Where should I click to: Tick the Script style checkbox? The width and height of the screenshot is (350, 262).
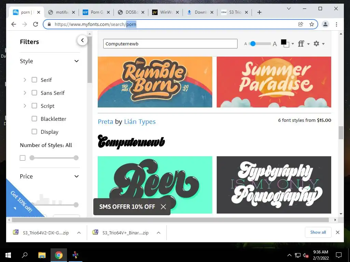35,106
